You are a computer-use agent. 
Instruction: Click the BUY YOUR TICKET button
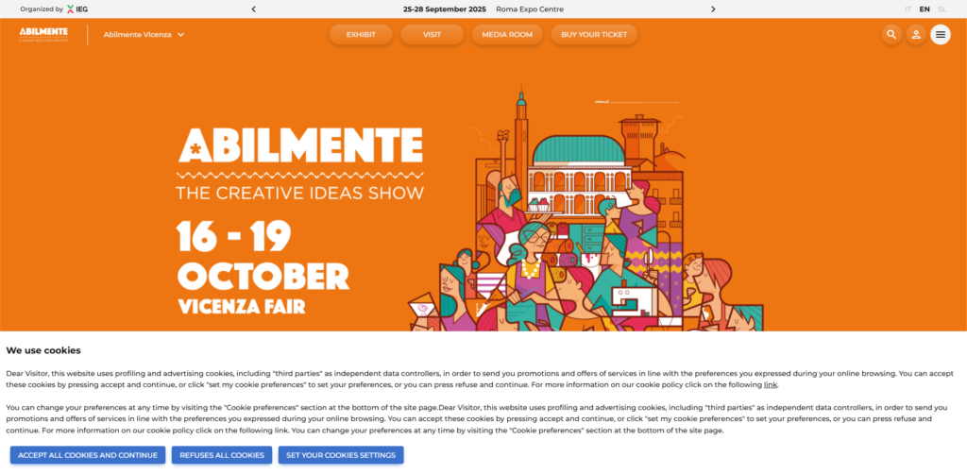point(594,35)
